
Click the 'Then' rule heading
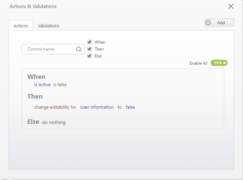point(35,97)
